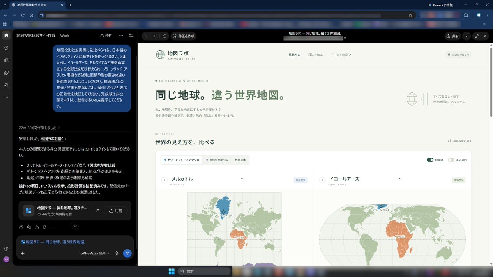Screen dimensions: 493x277
Task: Copy the assistant response
Action: [x=21, y=227]
